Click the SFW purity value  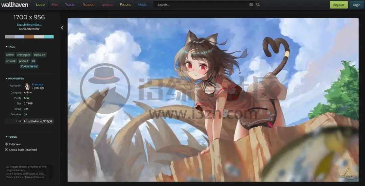point(27,98)
